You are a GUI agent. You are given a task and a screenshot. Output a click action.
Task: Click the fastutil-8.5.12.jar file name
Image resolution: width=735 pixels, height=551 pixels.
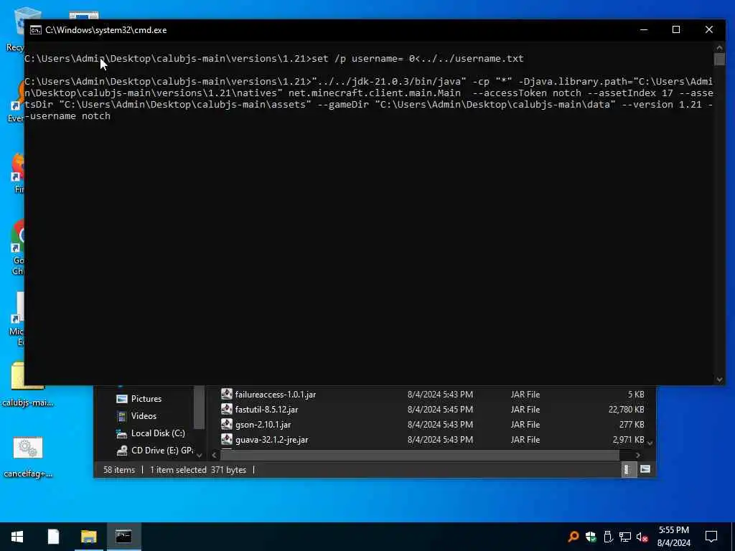click(267, 410)
